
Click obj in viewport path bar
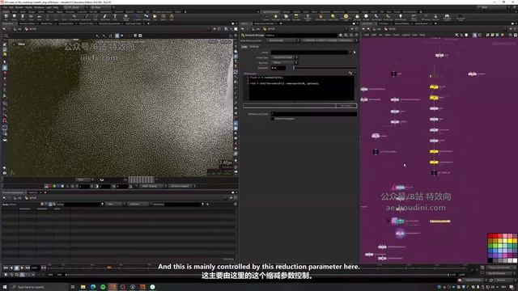[x=19, y=29]
